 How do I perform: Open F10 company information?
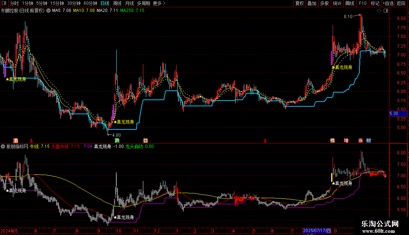click(x=363, y=3)
